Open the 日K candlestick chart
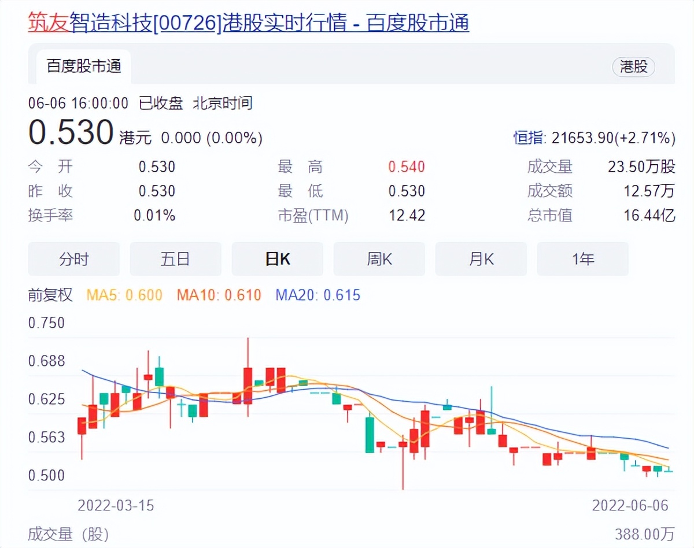This screenshot has width=694, height=548. point(278,259)
